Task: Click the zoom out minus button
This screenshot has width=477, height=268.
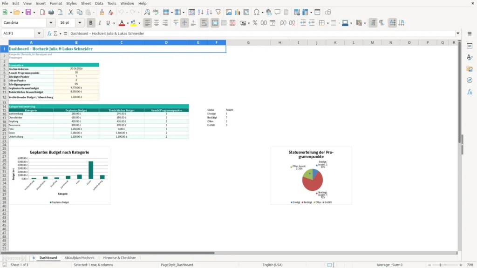Action: coord(429,265)
